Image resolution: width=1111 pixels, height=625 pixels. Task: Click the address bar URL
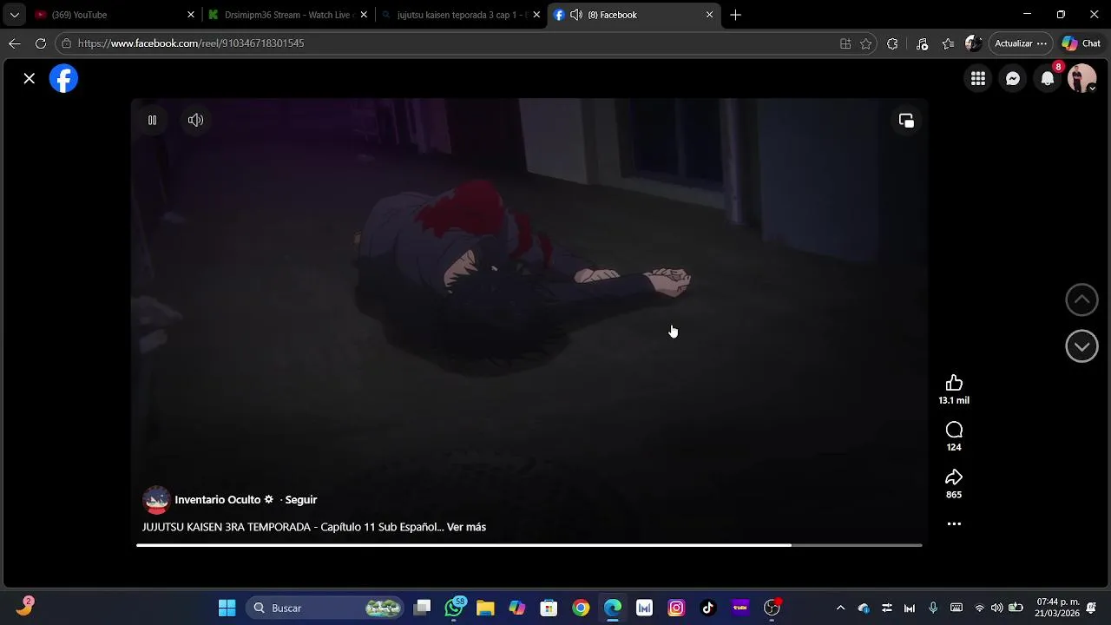[191, 43]
